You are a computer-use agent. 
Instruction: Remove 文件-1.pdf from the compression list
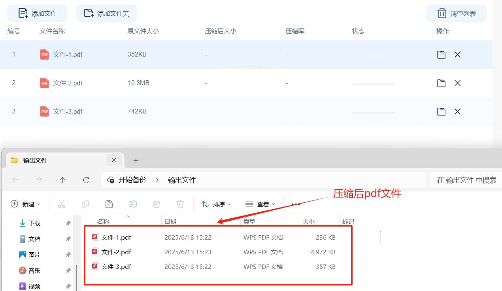pos(457,55)
